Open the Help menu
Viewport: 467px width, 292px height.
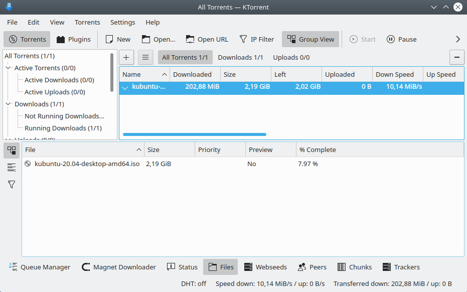[x=152, y=23]
